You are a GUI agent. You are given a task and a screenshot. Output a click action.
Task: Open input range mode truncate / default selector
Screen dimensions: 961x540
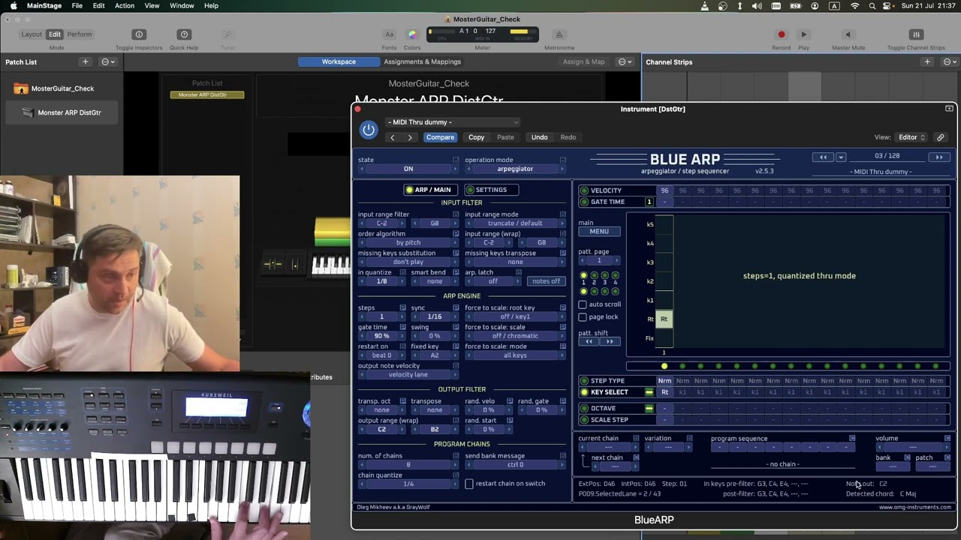pos(515,223)
